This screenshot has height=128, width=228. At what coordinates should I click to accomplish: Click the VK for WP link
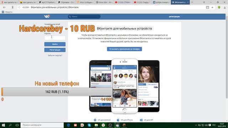click(146, 120)
